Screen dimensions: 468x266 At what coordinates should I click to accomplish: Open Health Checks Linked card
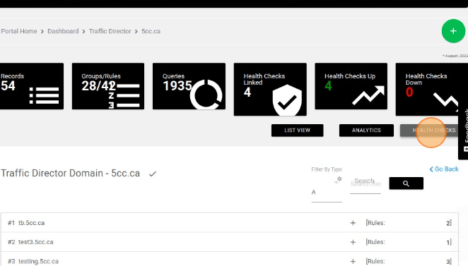coord(270,89)
